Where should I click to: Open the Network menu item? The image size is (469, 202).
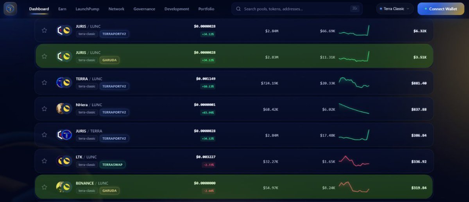pos(116,9)
